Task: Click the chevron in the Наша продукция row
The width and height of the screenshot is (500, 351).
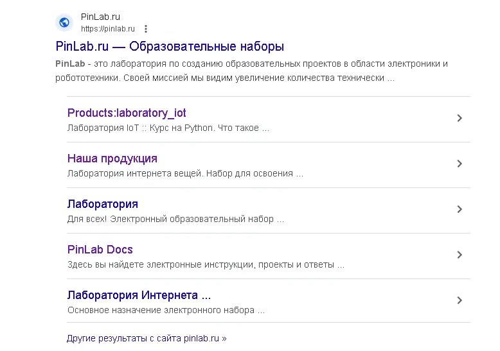Action: (460, 164)
